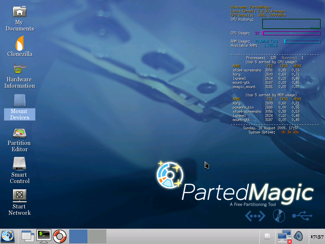This screenshot has height=244, width=325.
Task: Open the lifesaver help icon in taskbar
Action: coord(60,236)
